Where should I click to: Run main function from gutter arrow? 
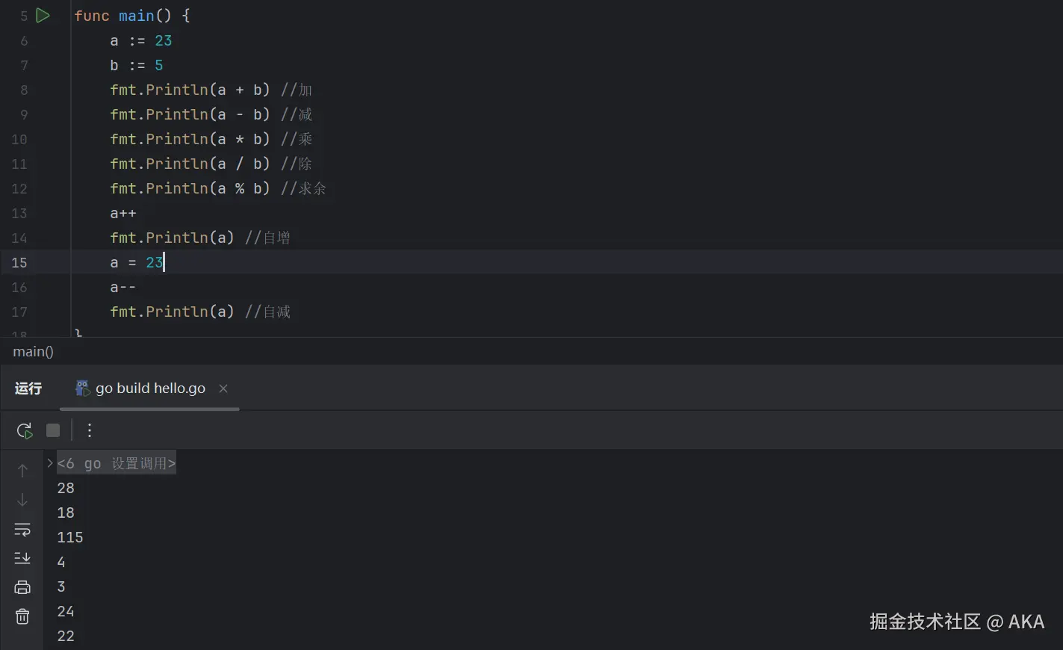[43, 16]
